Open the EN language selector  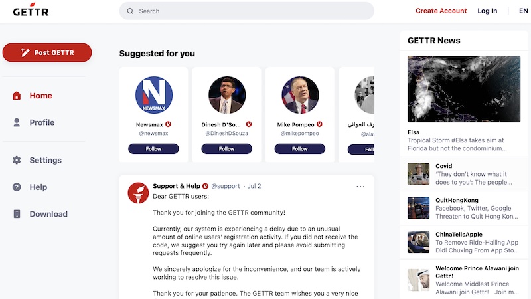(x=523, y=11)
